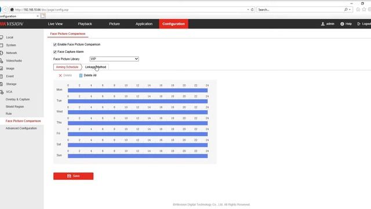The image size is (371, 209).
Task: Expand search provider dropdown arrow
Action: click(x=350, y=10)
